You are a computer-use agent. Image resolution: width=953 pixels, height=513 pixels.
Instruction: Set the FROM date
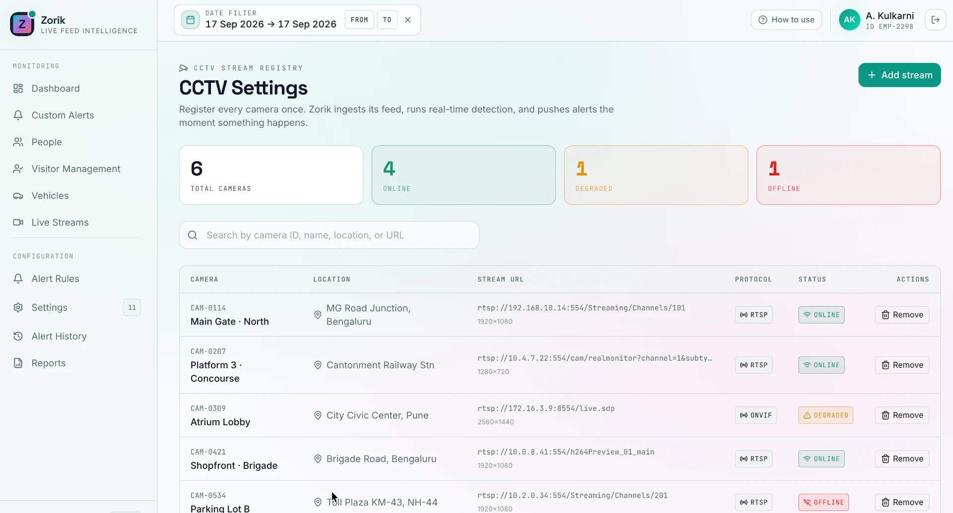pos(359,20)
